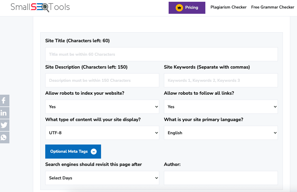Share page on Facebook sidebar icon
The width and height of the screenshot is (297, 192).
pos(4,101)
